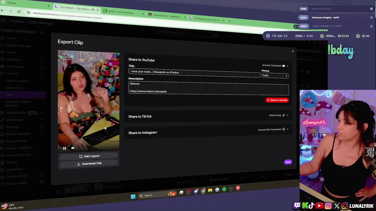This screenshot has height=211, width=376.
Task: Open Charity in the sidebar
Action: (x=12, y=162)
